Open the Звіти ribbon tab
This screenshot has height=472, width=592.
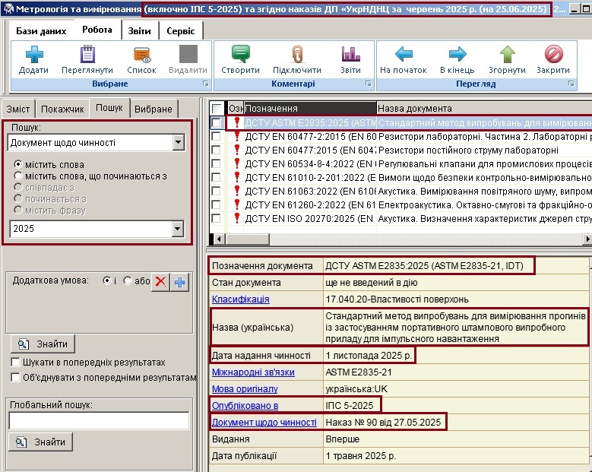pos(139,31)
